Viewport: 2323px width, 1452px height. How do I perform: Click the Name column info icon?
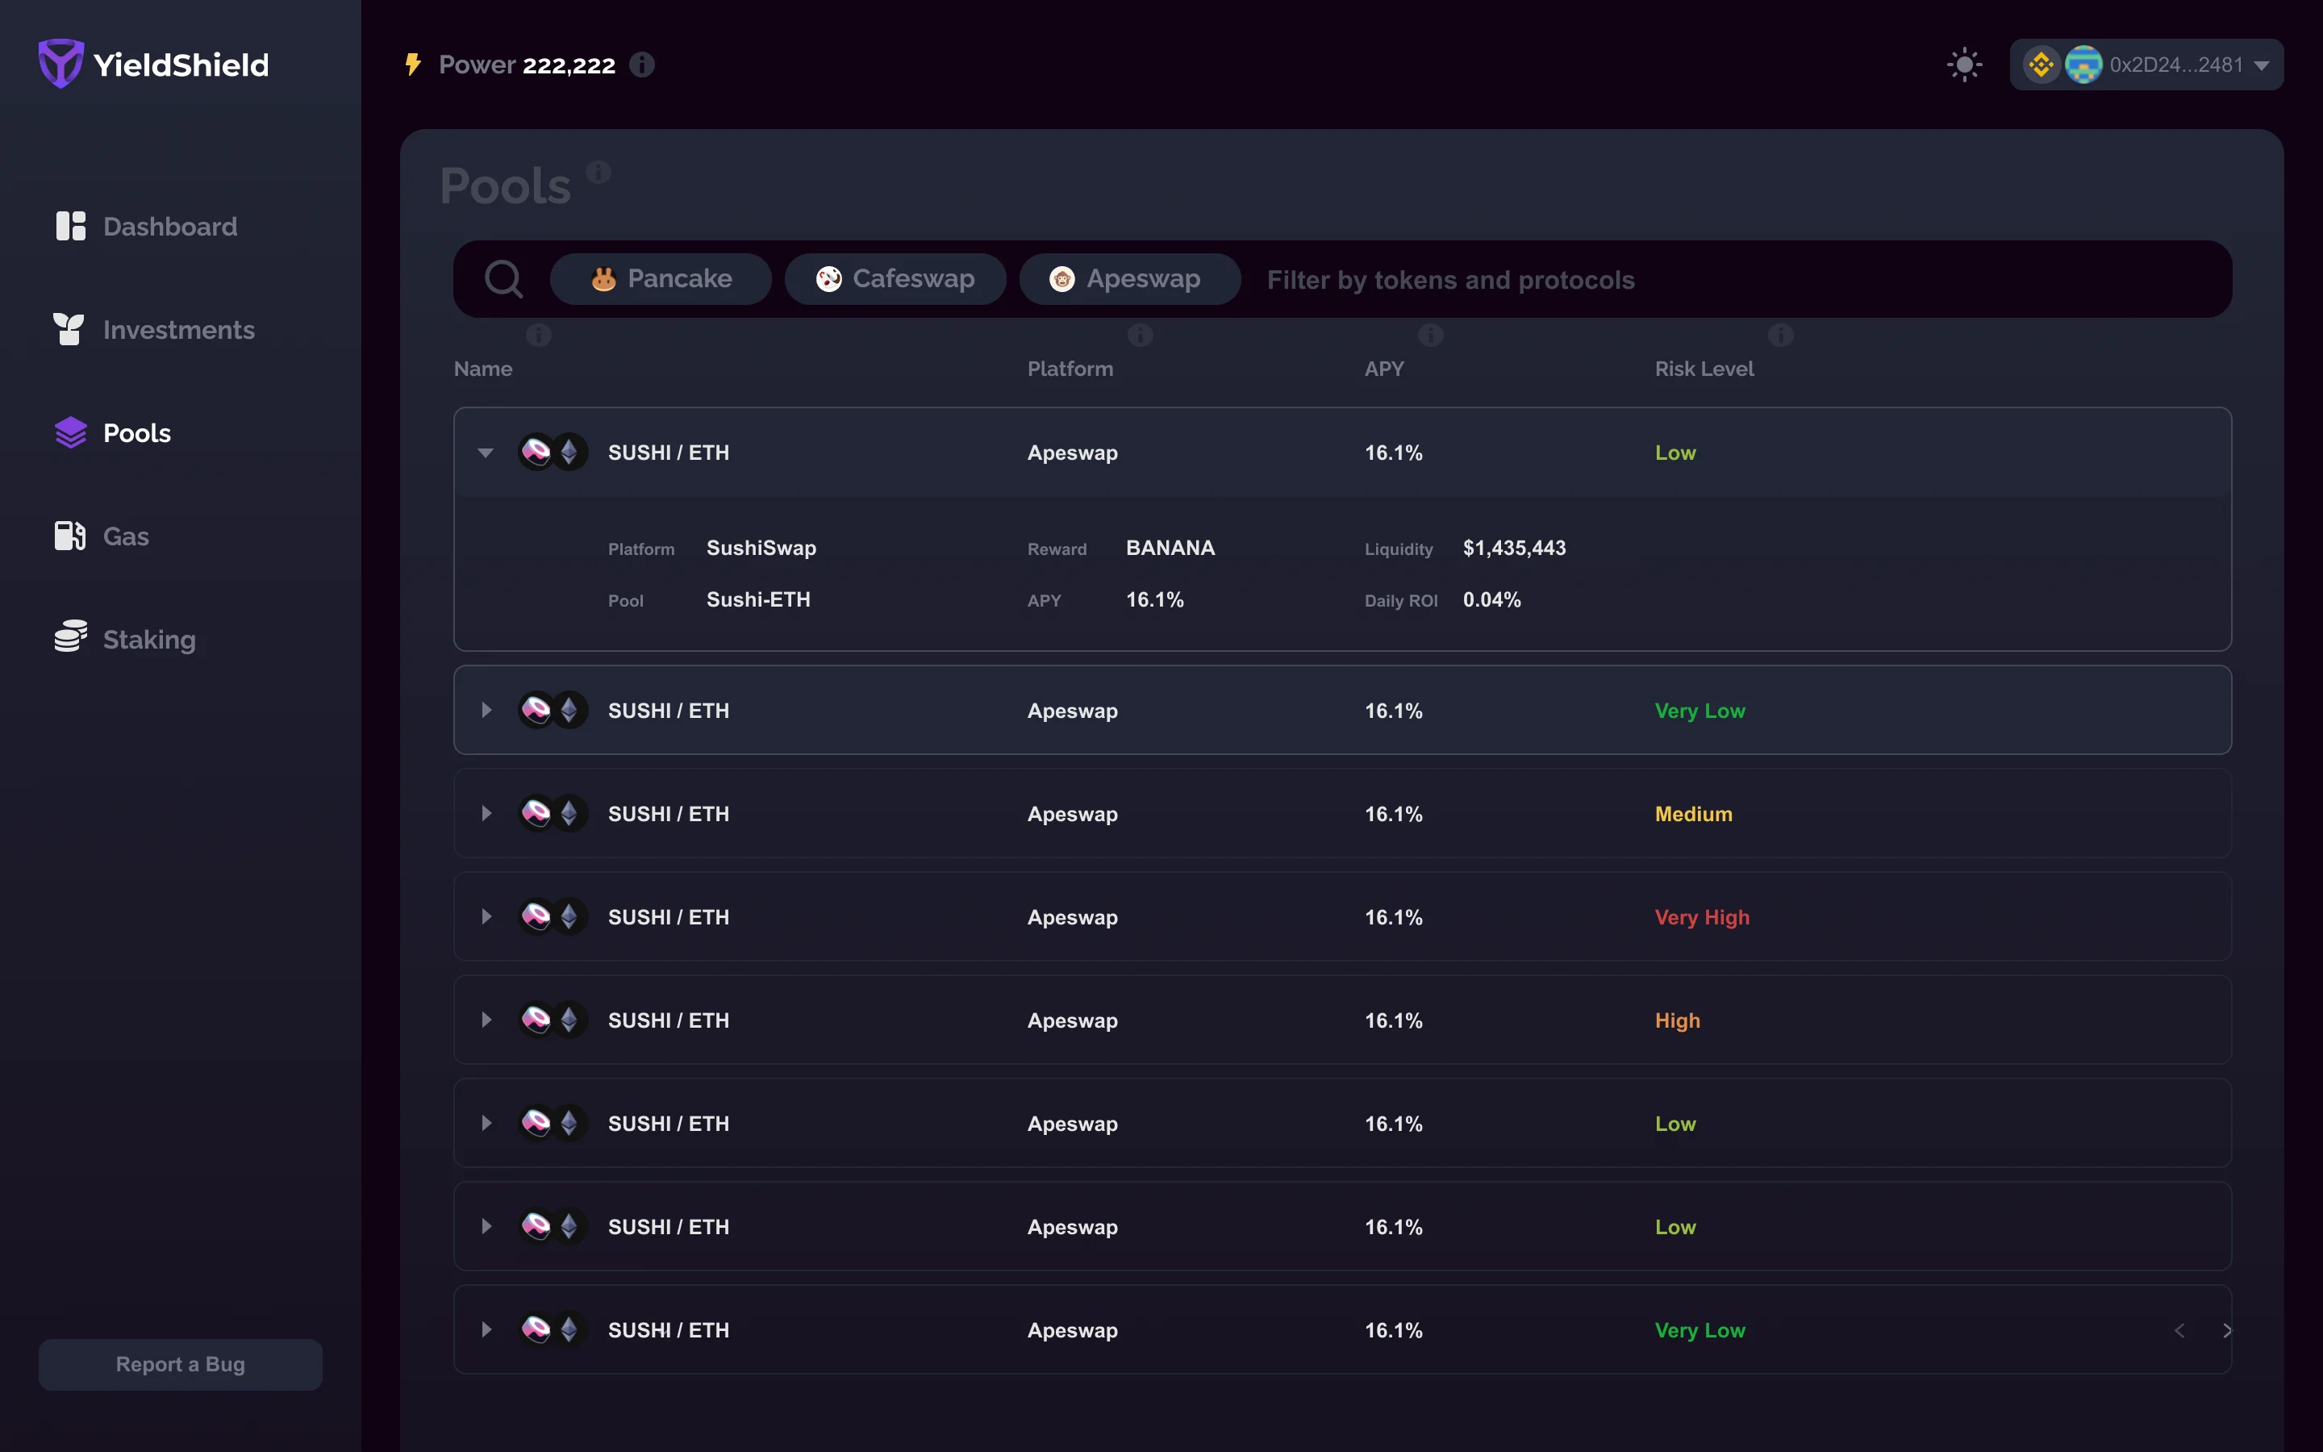[x=539, y=335]
